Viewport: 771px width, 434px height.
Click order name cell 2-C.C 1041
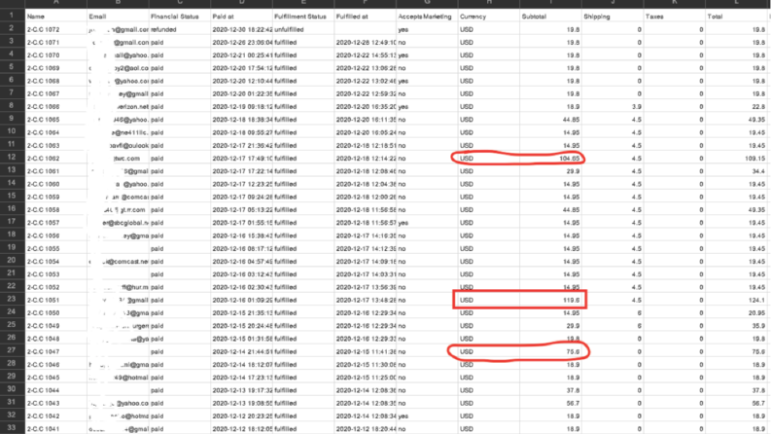click(56, 428)
